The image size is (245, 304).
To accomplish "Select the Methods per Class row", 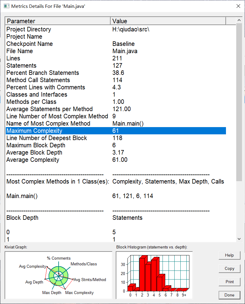I will click(x=116, y=102).
